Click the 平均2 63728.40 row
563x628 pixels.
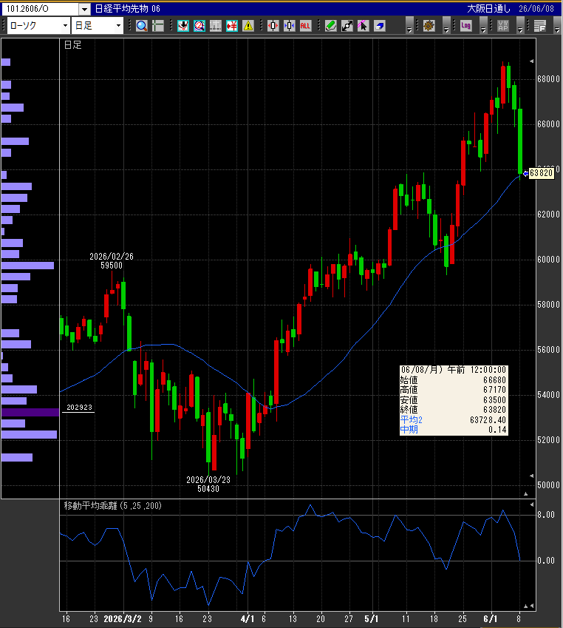454,419
